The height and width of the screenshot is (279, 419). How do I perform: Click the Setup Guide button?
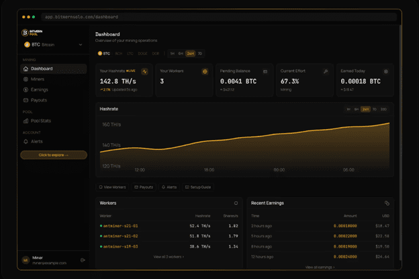click(x=197, y=187)
